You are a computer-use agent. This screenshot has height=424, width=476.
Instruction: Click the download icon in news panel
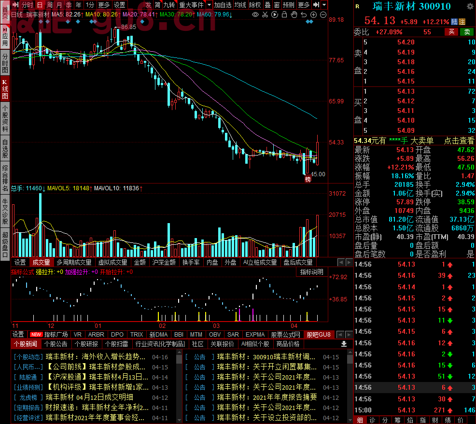(x=344, y=344)
